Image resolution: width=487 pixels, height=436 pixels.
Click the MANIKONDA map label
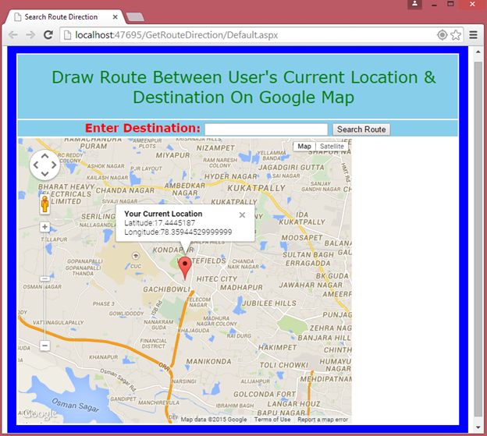pyautogui.click(x=208, y=361)
